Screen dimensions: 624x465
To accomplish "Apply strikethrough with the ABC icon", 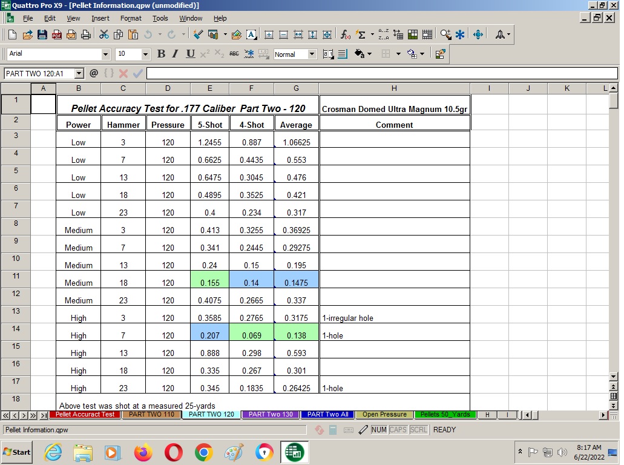I will tap(234, 54).
